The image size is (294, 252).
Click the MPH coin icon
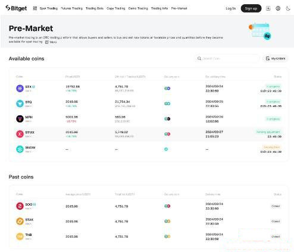coord(20,119)
